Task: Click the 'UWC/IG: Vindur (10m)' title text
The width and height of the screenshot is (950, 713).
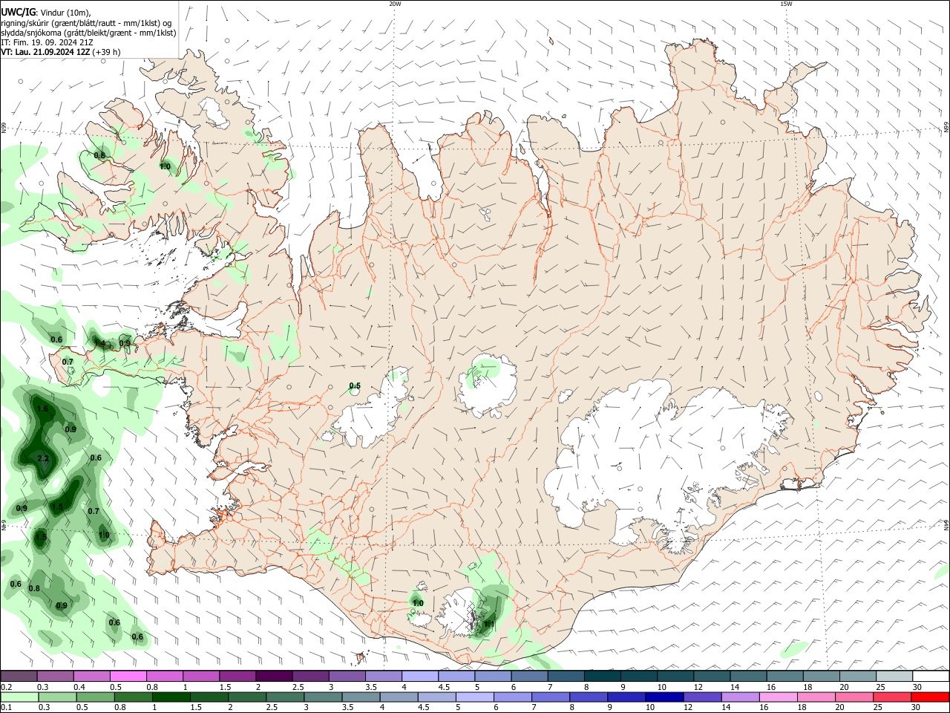Action: pos(47,12)
